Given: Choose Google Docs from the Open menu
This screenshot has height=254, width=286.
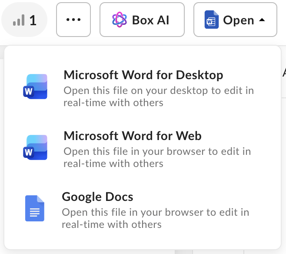Looking at the screenshot, I should [x=143, y=210].
